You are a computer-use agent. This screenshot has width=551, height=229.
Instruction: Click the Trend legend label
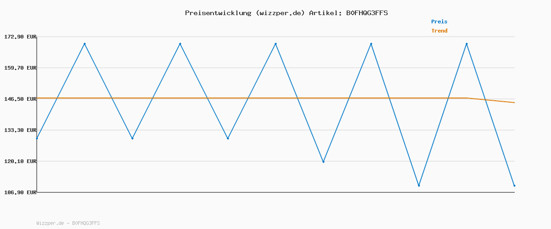(x=439, y=31)
